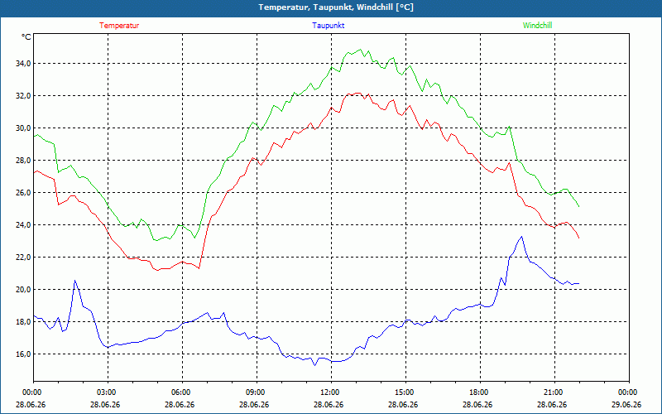Click the chart title 'Temperatur, Taupunkt, Windchill [°C]'
This screenshot has width=662, height=414.
[336, 7]
